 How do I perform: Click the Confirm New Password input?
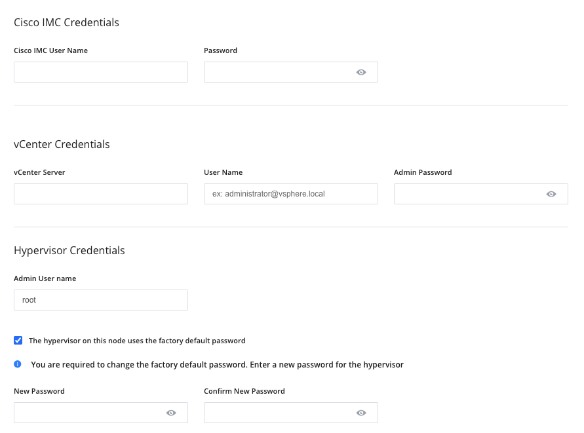tap(291, 413)
